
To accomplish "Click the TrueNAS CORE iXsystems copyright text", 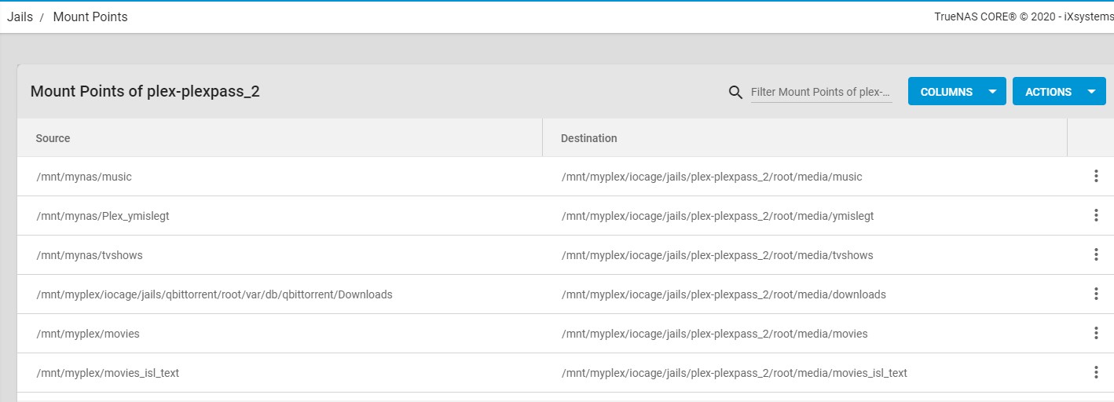I will click(1023, 16).
